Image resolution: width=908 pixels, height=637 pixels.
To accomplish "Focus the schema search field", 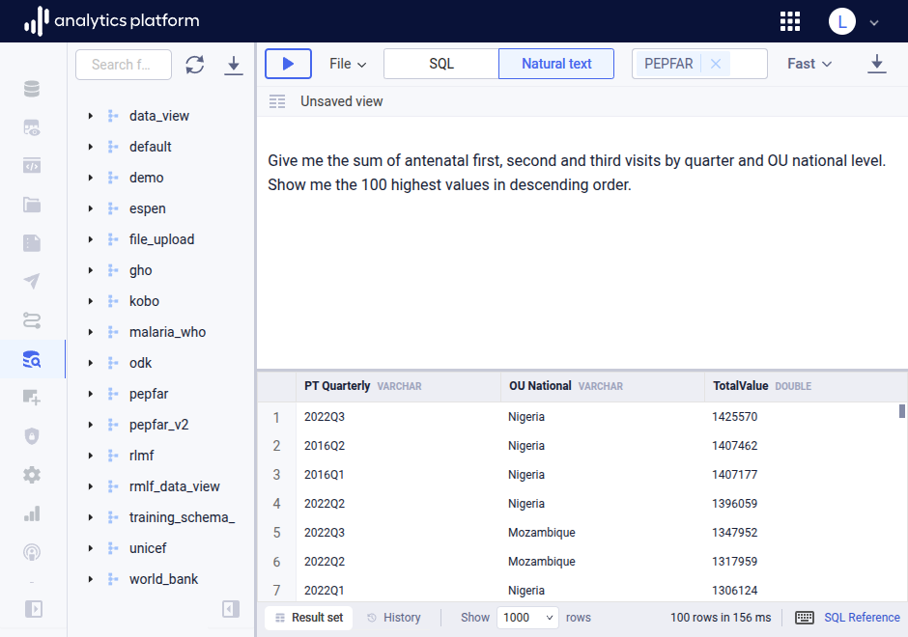I will 124,65.
